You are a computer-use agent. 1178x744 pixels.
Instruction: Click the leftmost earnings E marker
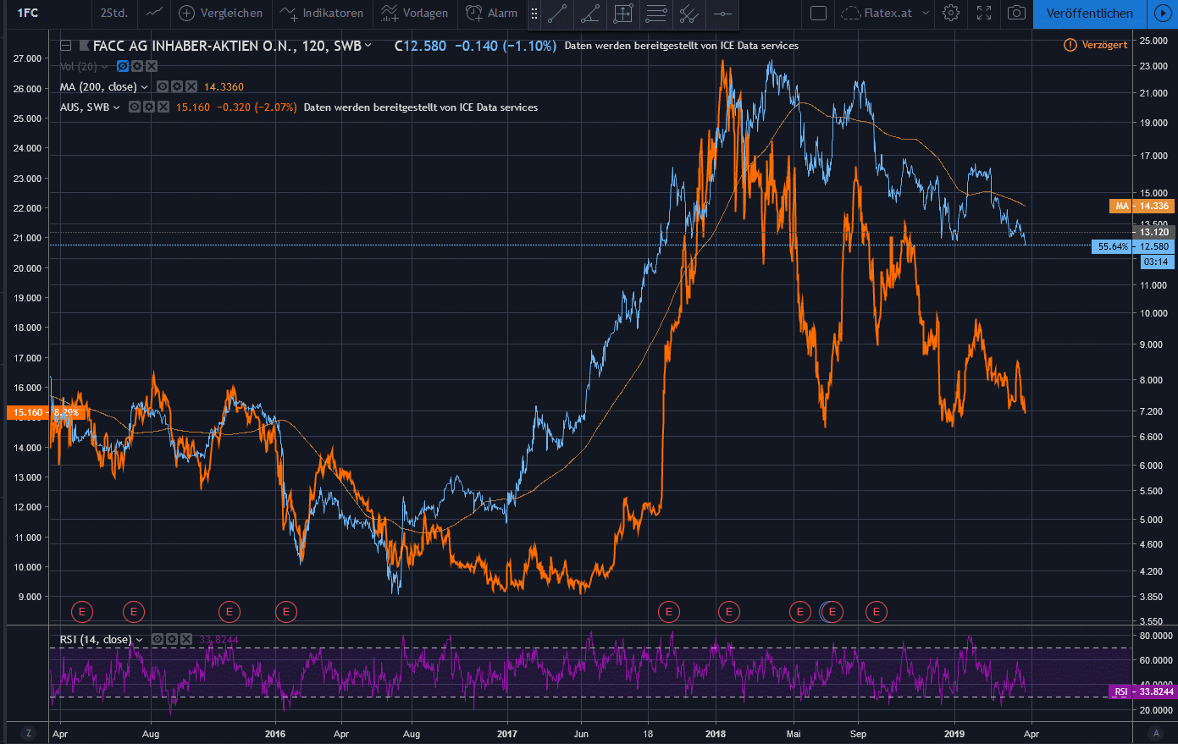click(x=82, y=611)
